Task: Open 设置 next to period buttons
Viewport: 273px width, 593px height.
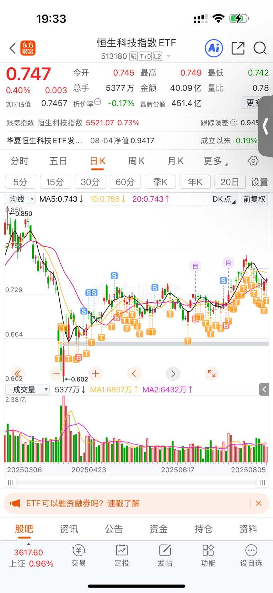Action: click(x=259, y=182)
